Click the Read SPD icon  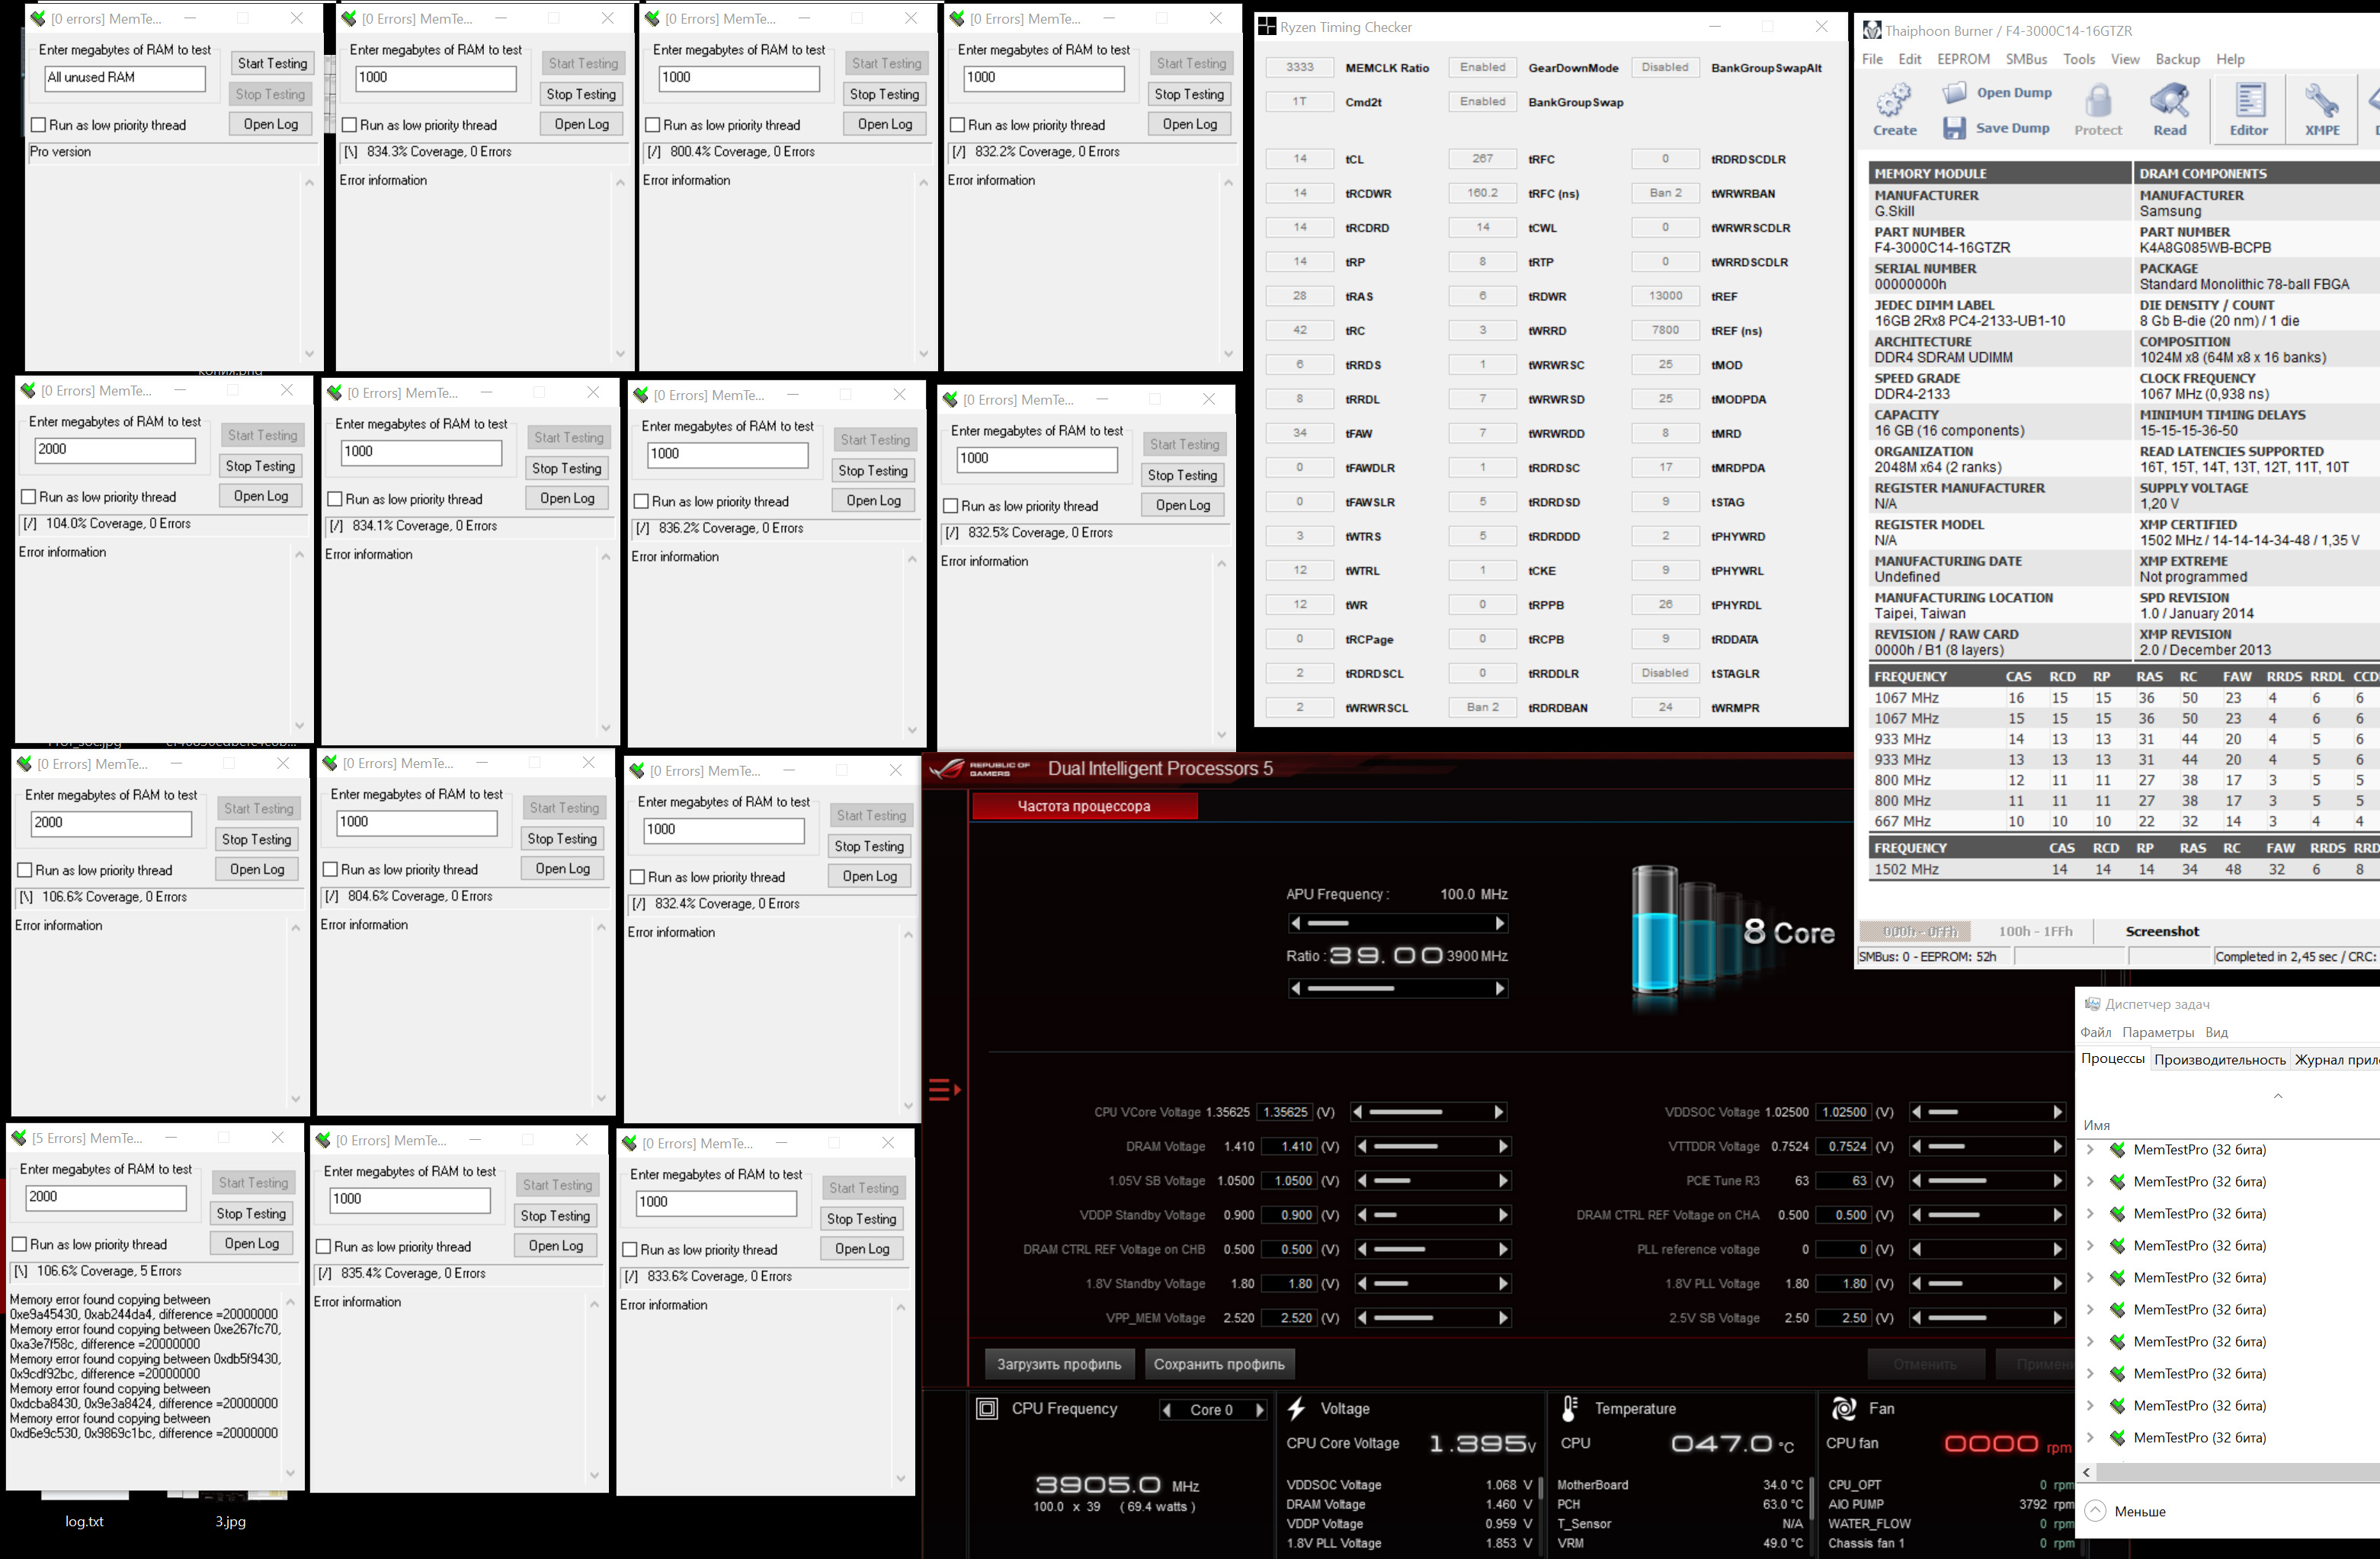pyautogui.click(x=2169, y=101)
